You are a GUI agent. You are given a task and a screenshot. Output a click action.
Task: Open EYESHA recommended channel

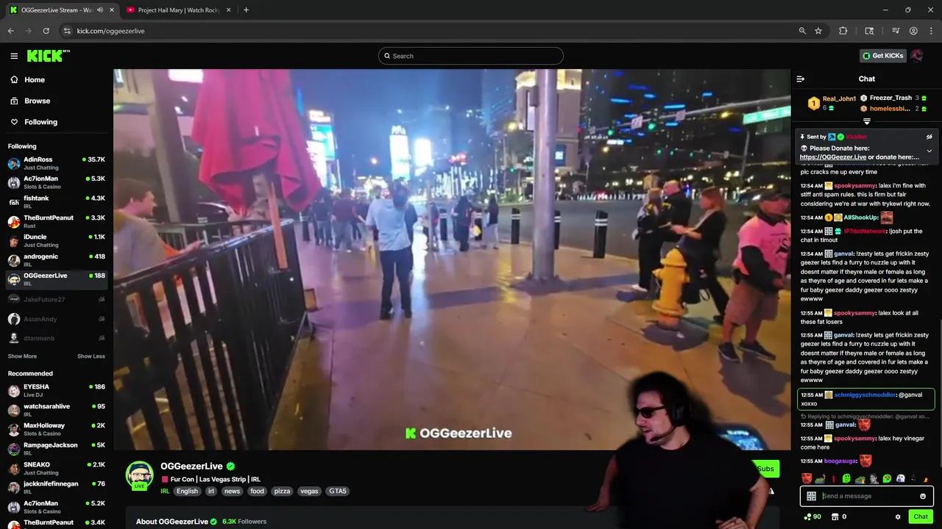[56, 390]
